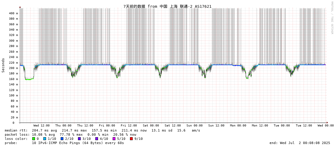Click the '211.4 ms now' rtt value
This screenshot has height=147, width=335.
click(134, 130)
